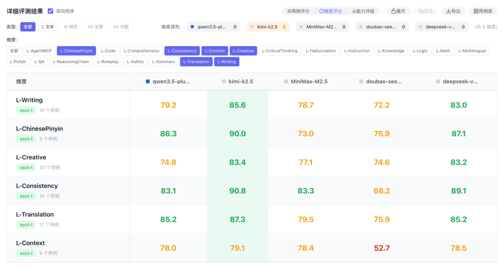The width and height of the screenshot is (504, 268).
Task: Toggle L-ChinesePinyin dimension tag
Action: click(77, 51)
